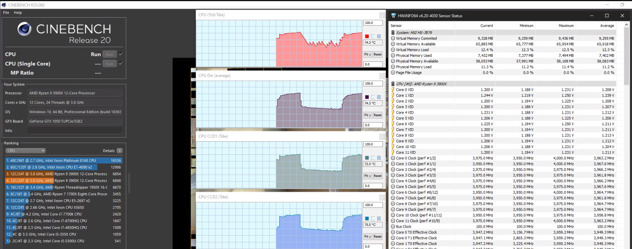Click the Minimum column header in HWiNFO
The width and height of the screenshot is (632, 249).
tap(515, 26)
